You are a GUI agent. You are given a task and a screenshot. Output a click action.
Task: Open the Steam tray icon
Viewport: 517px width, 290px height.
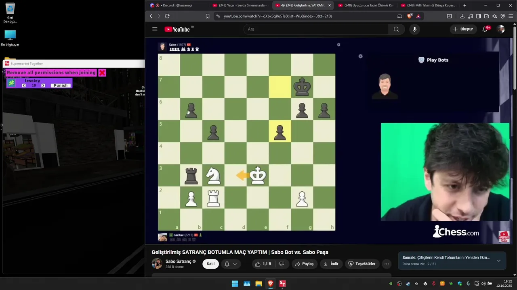408,284
